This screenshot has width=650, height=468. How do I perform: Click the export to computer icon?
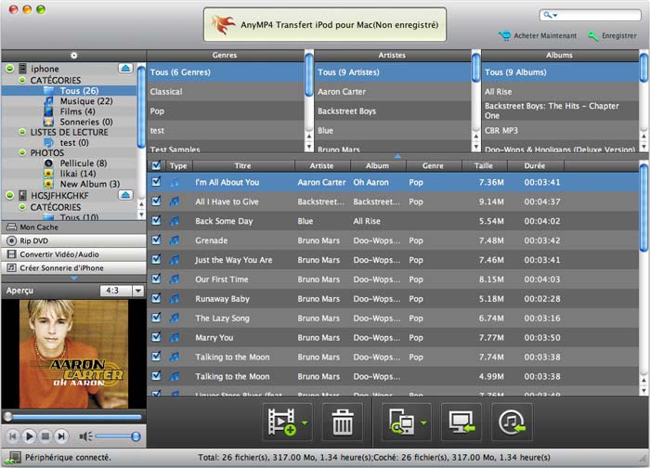pos(461,422)
